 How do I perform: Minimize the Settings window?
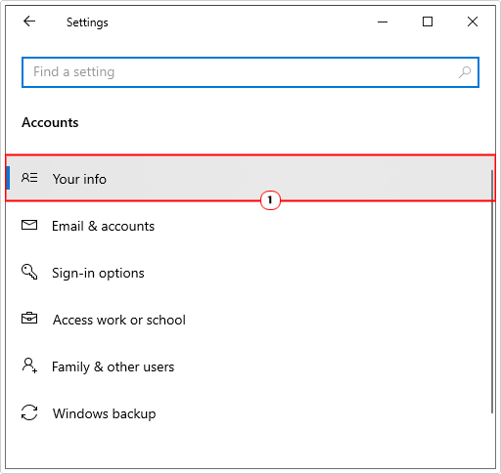pyautogui.click(x=383, y=22)
